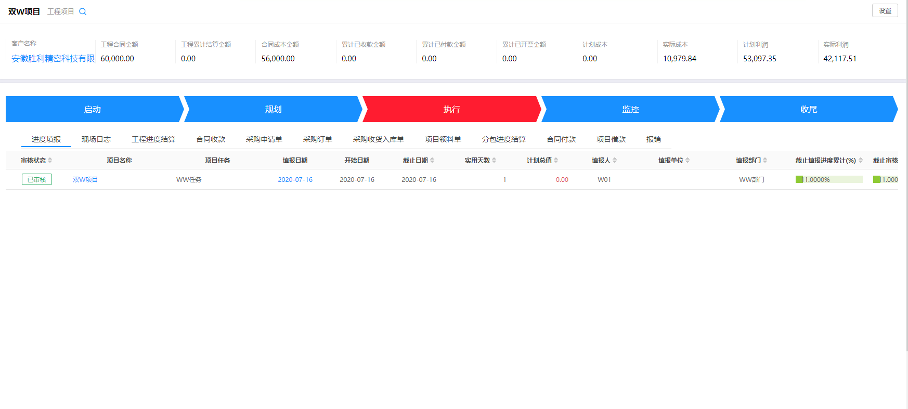Sort by 填报单位 column arrows
The height and width of the screenshot is (409, 908).
[x=688, y=161]
